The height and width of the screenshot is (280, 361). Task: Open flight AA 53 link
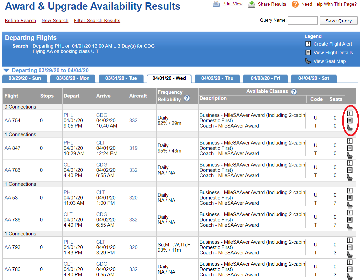coord(11,198)
